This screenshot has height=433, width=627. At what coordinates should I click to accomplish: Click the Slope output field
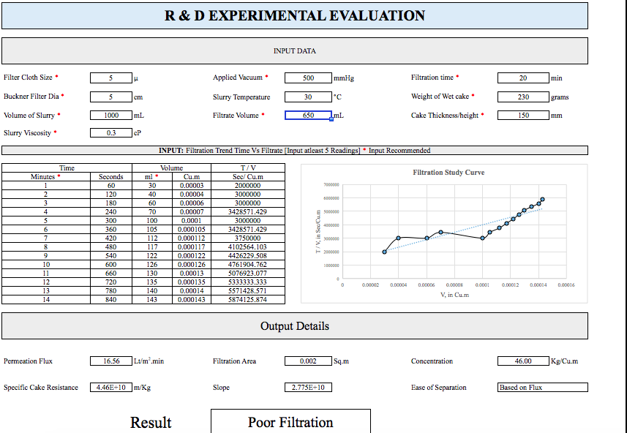point(308,387)
